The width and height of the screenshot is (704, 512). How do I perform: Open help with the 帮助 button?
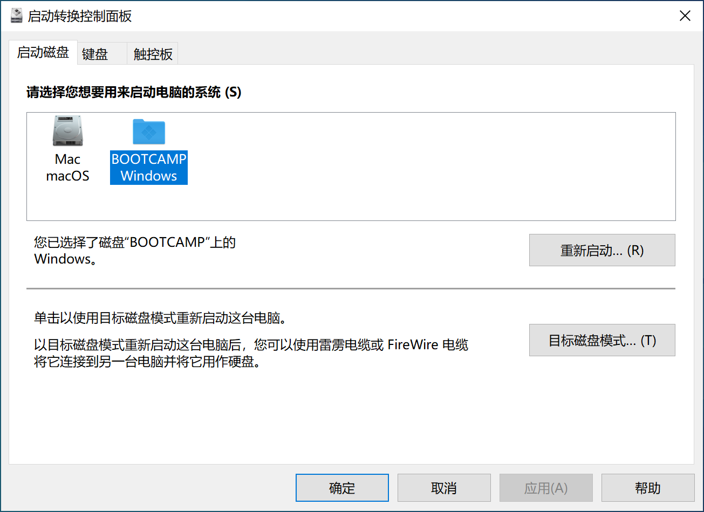[648, 488]
